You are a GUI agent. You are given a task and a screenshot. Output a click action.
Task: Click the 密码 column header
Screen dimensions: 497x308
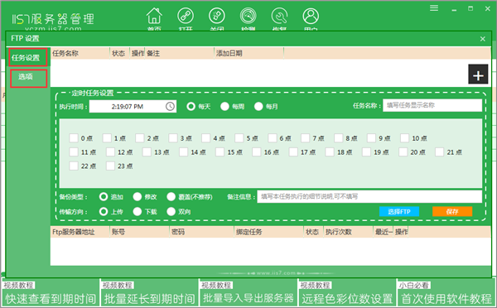pyautogui.click(x=201, y=232)
